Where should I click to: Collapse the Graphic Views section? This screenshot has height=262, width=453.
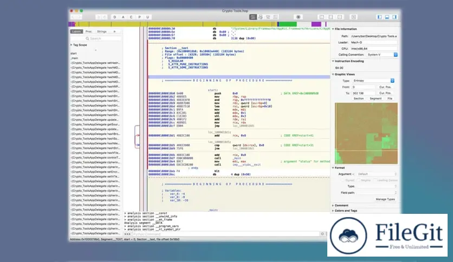[333, 75]
